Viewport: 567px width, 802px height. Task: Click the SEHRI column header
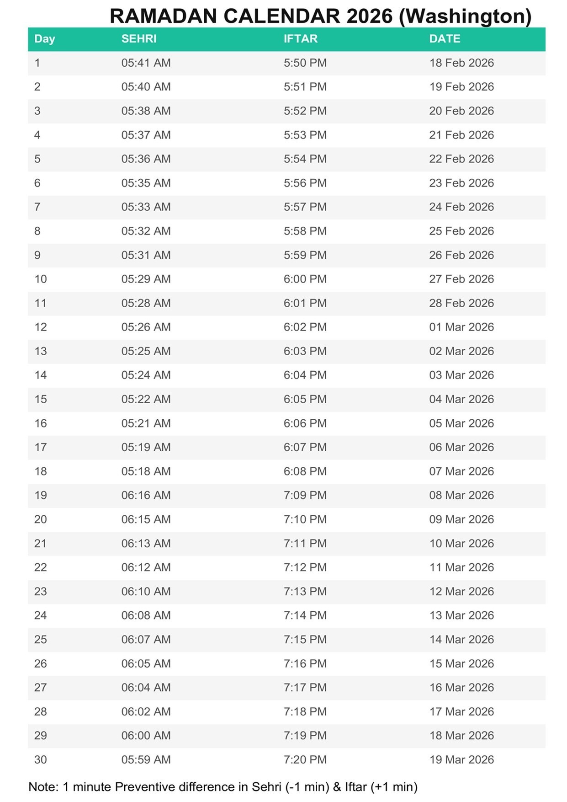138,39
